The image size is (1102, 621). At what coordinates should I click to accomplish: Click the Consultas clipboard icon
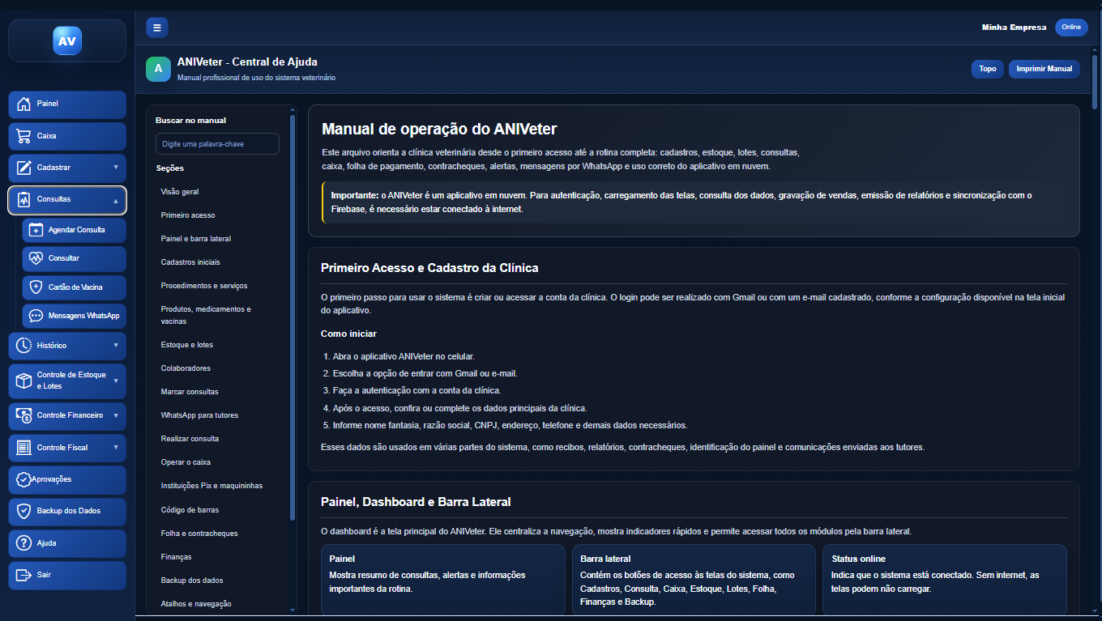coord(23,199)
